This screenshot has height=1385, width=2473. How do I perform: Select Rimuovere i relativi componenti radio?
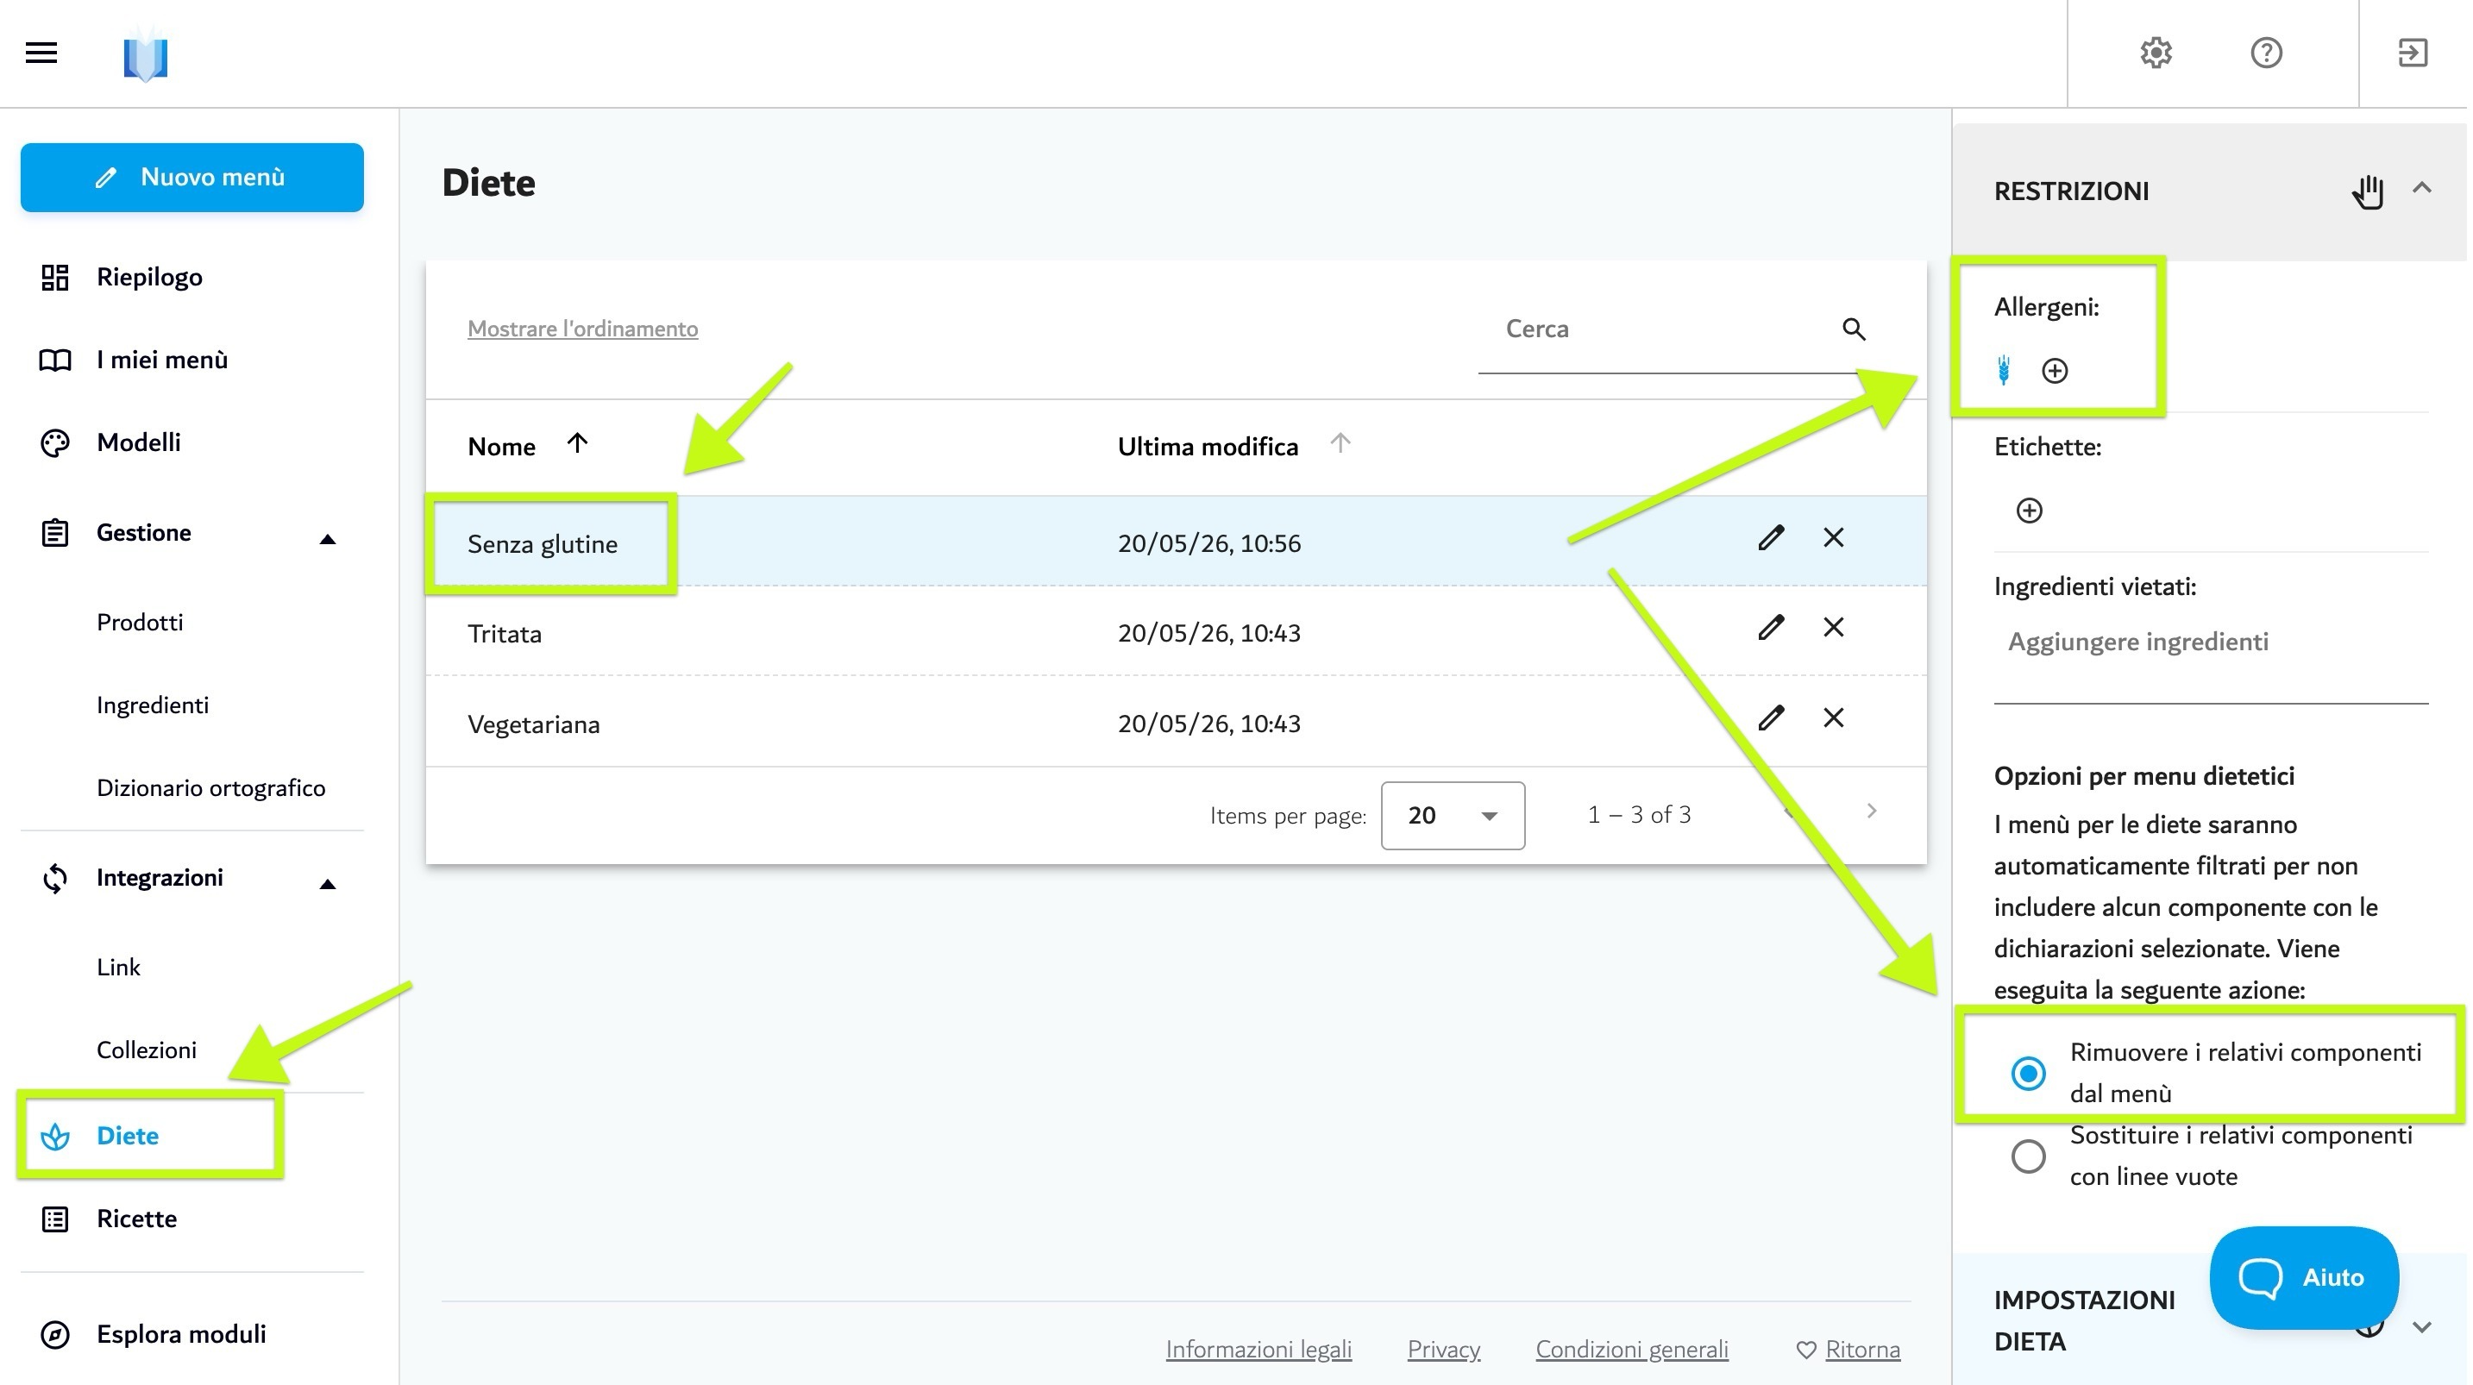pos(2029,1073)
